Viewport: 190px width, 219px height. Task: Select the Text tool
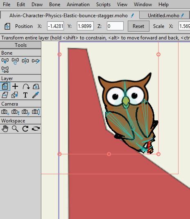(x=25, y=95)
